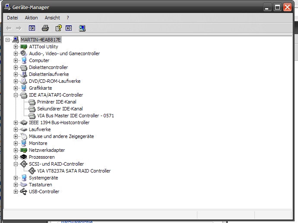
Task: Click the Back arrow toolbar icon
Action: click(9, 28)
